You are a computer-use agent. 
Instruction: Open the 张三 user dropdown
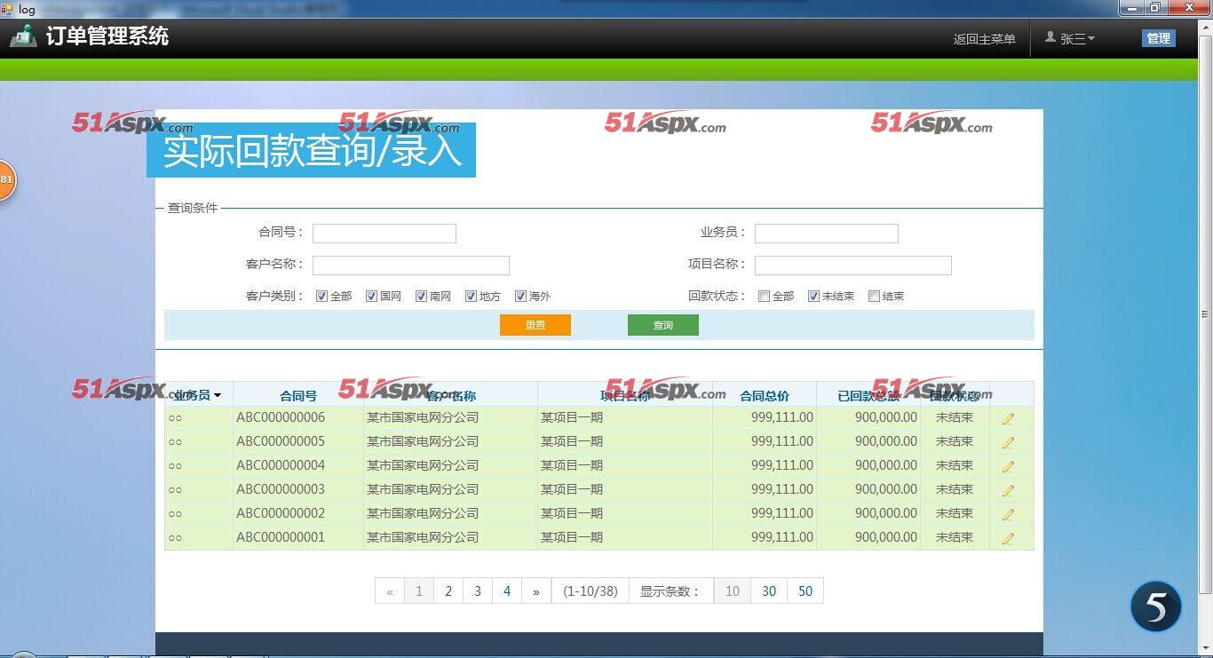point(1077,38)
